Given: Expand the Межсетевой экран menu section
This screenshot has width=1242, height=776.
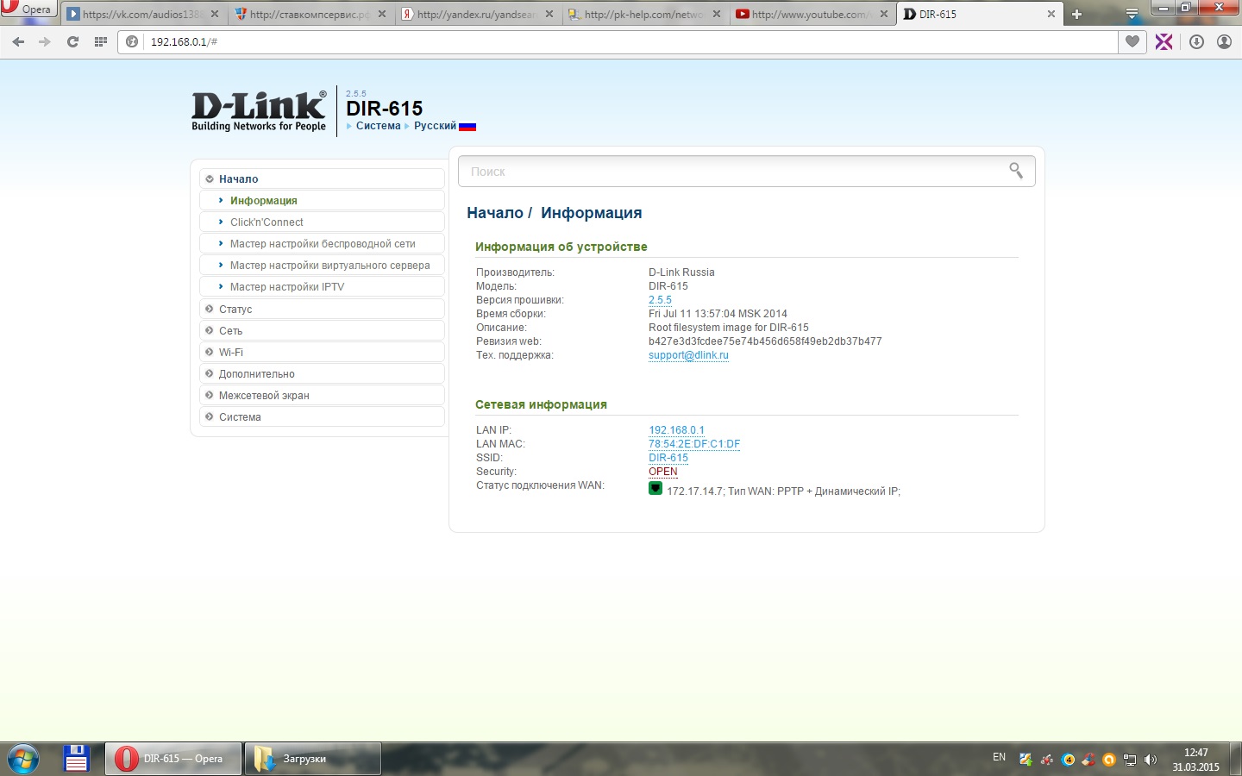Looking at the screenshot, I should point(322,395).
